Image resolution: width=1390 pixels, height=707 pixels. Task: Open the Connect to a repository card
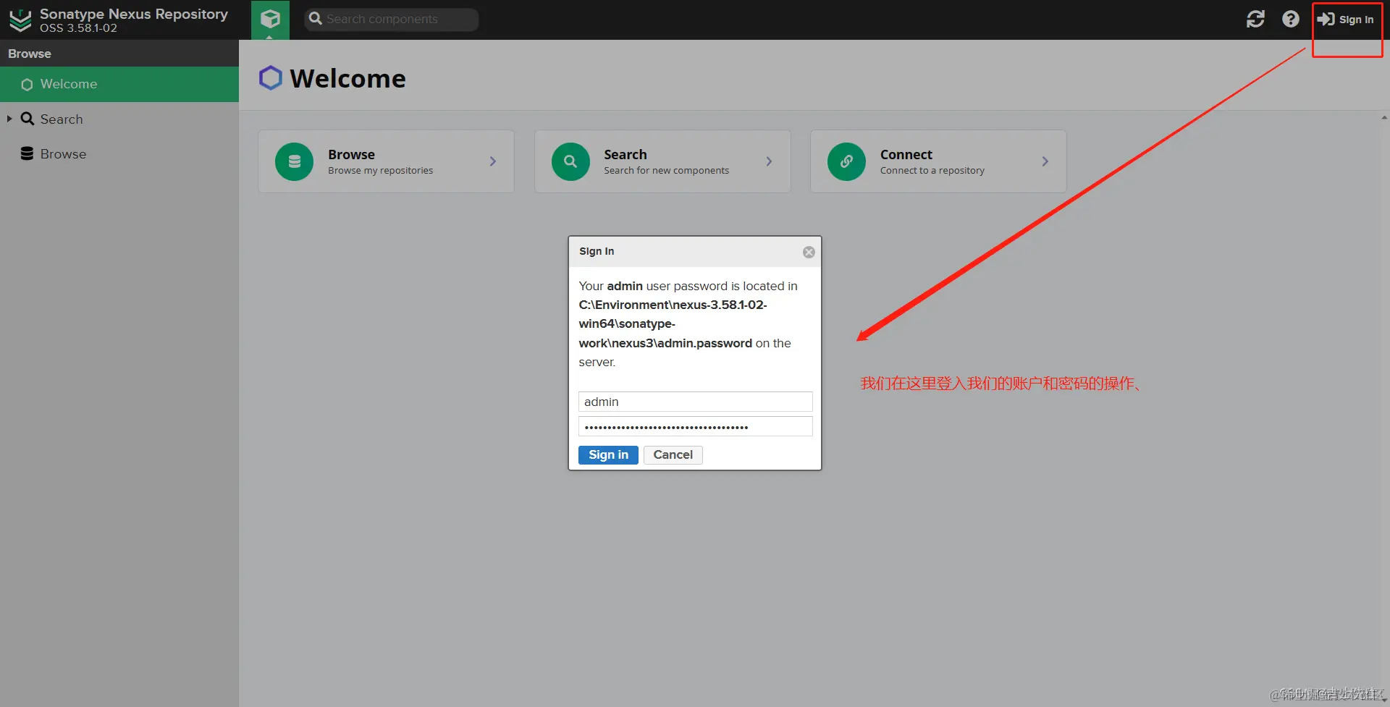(938, 161)
